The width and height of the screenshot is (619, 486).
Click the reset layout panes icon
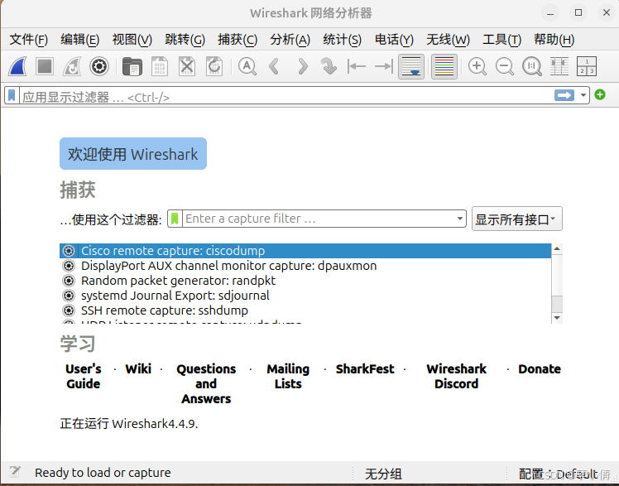point(587,66)
